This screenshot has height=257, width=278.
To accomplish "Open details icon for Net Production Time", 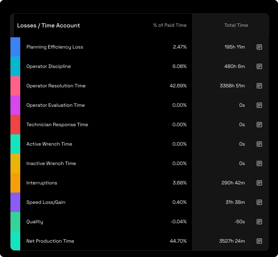I will click(x=259, y=241).
